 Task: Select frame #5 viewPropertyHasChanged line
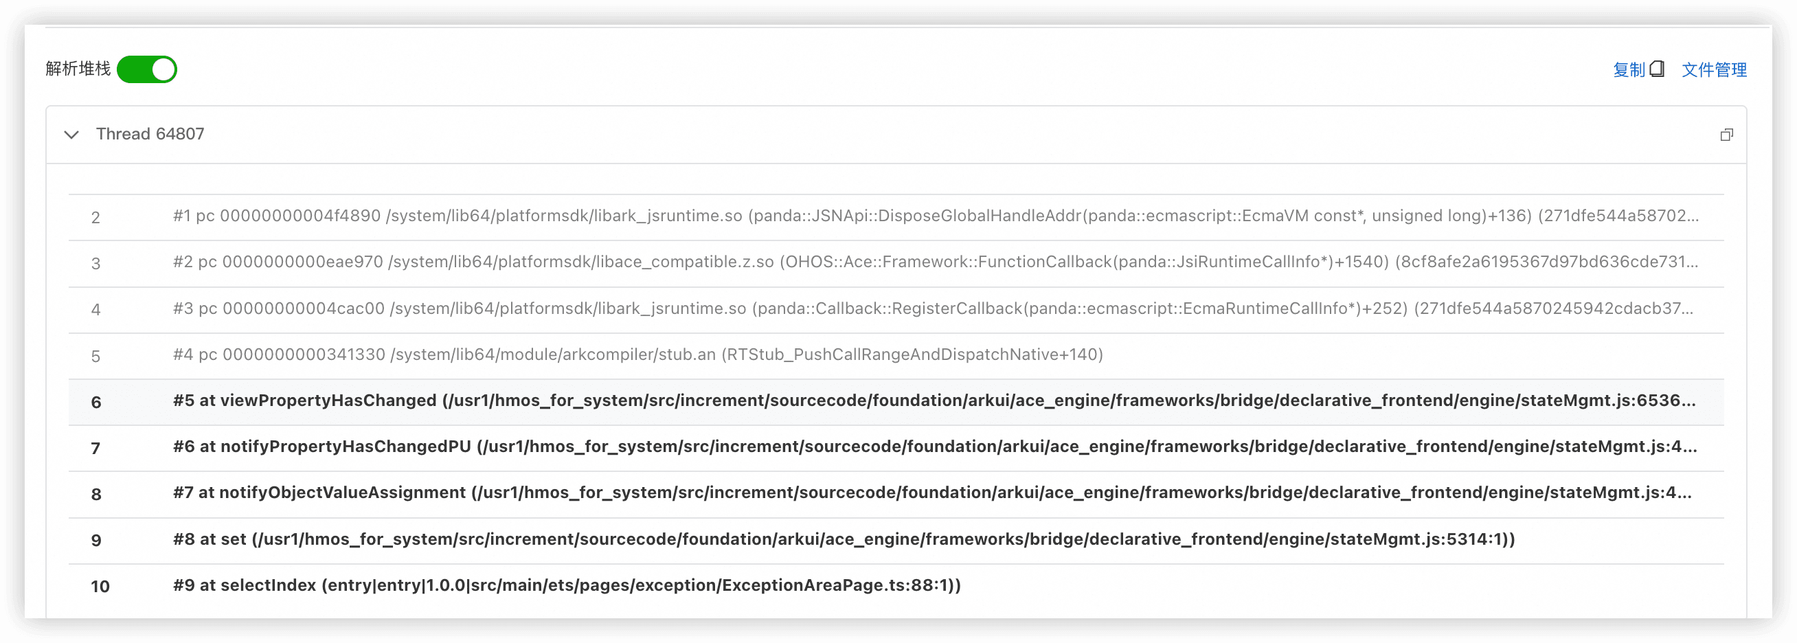coord(934,401)
